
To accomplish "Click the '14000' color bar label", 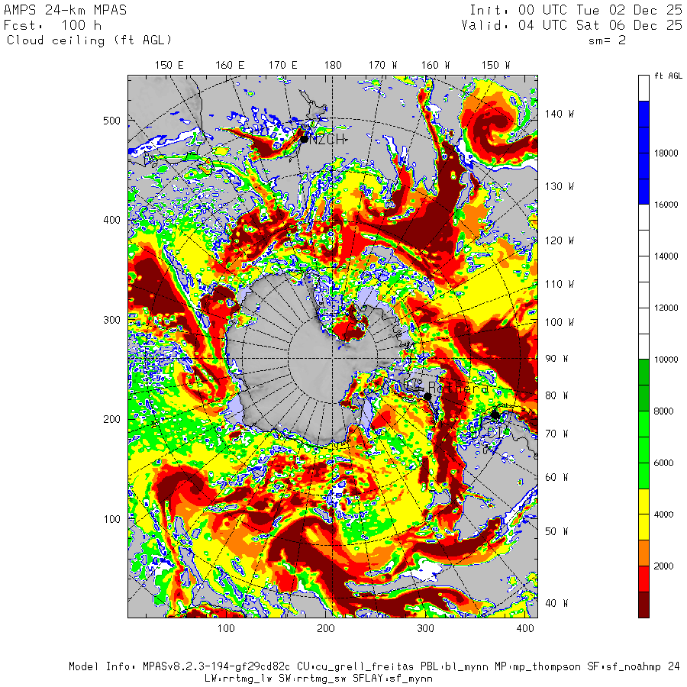I will (666, 256).
